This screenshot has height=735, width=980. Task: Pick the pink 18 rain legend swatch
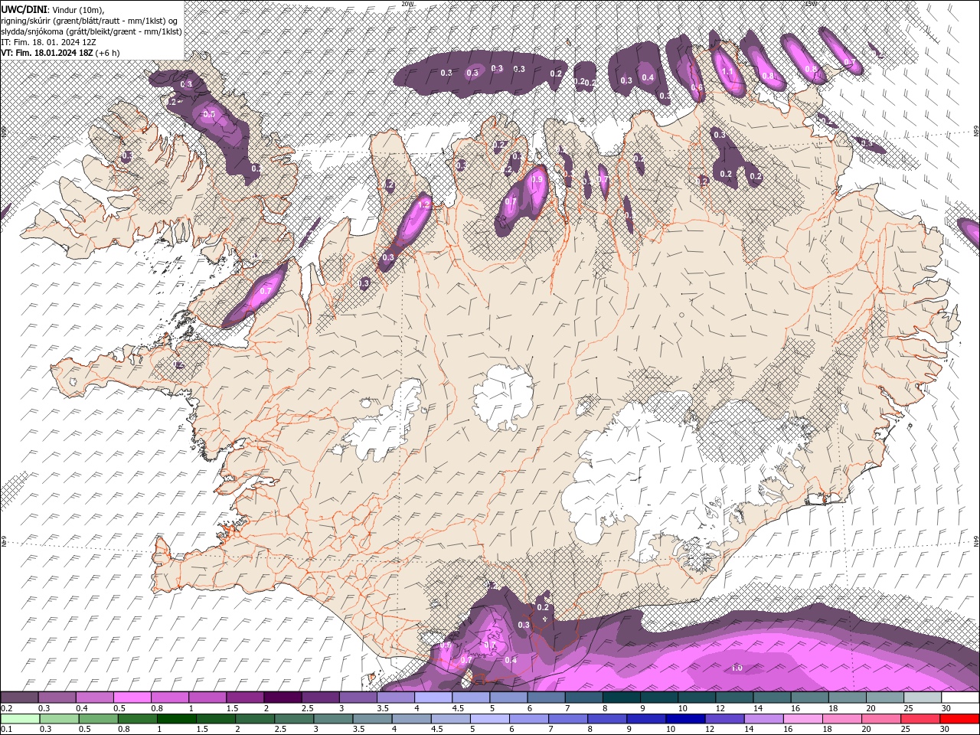pyautogui.click(x=841, y=719)
